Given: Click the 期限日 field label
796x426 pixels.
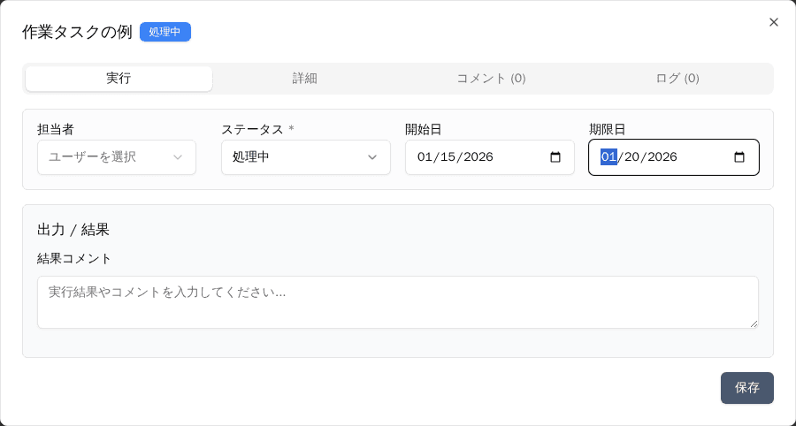Looking at the screenshot, I should click(607, 129).
